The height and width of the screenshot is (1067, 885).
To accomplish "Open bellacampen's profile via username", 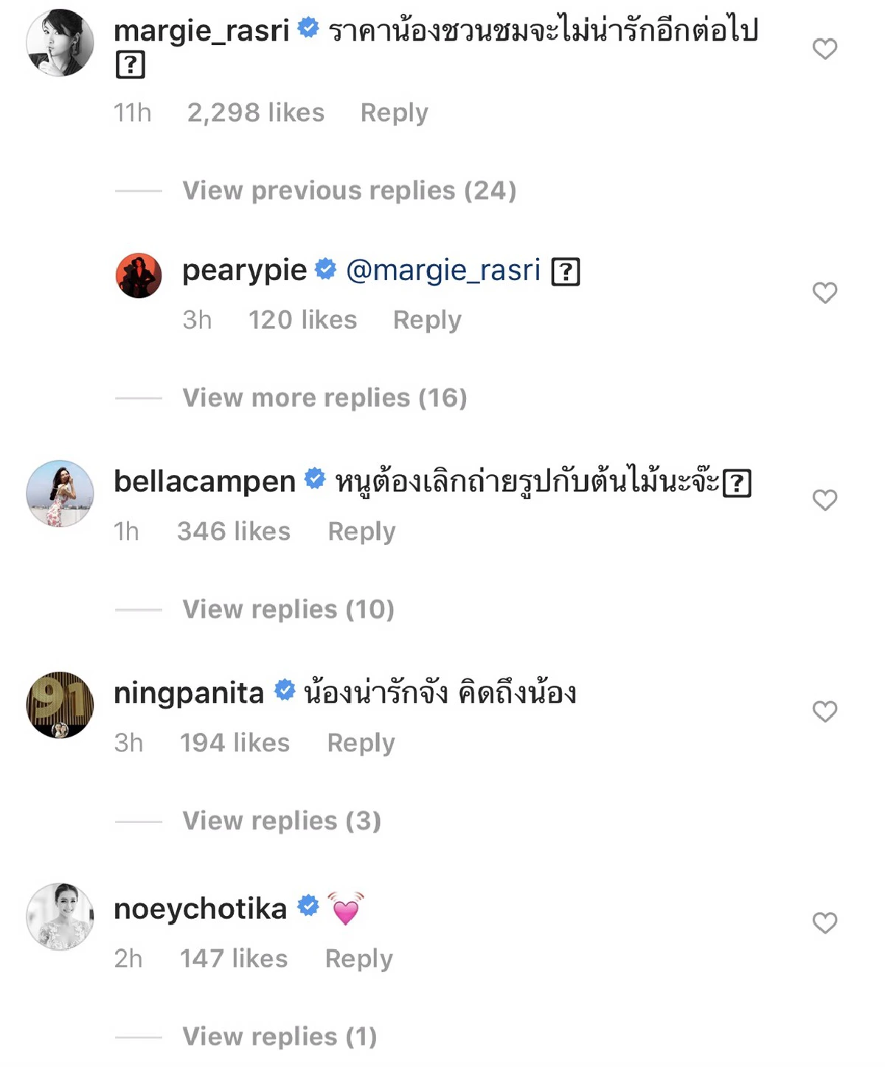I will click(x=204, y=480).
